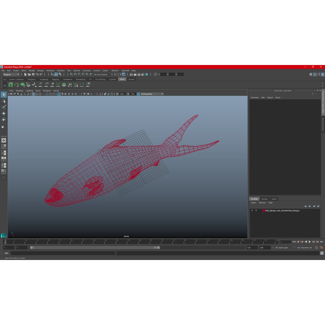Click the Undo arrow icon
This screenshot has width=325, height=325.
tap(37, 74)
